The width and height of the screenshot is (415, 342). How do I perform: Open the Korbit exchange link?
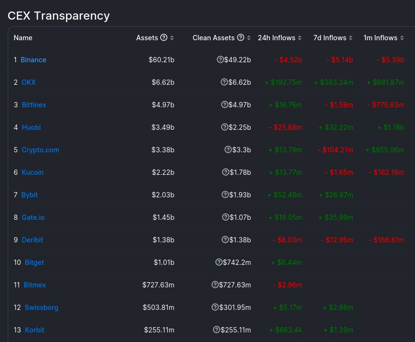[35, 330]
